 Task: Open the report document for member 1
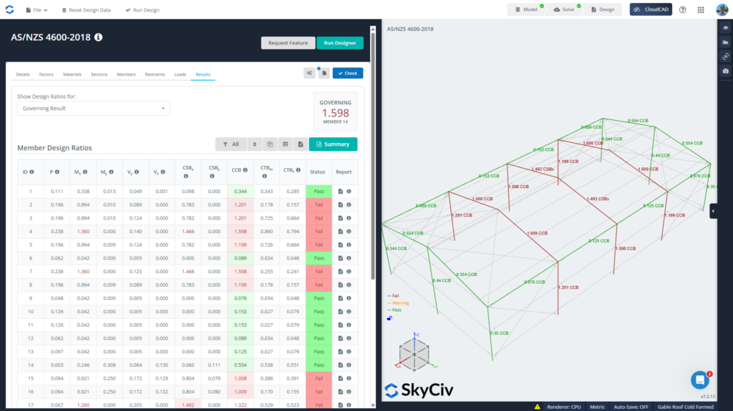340,192
